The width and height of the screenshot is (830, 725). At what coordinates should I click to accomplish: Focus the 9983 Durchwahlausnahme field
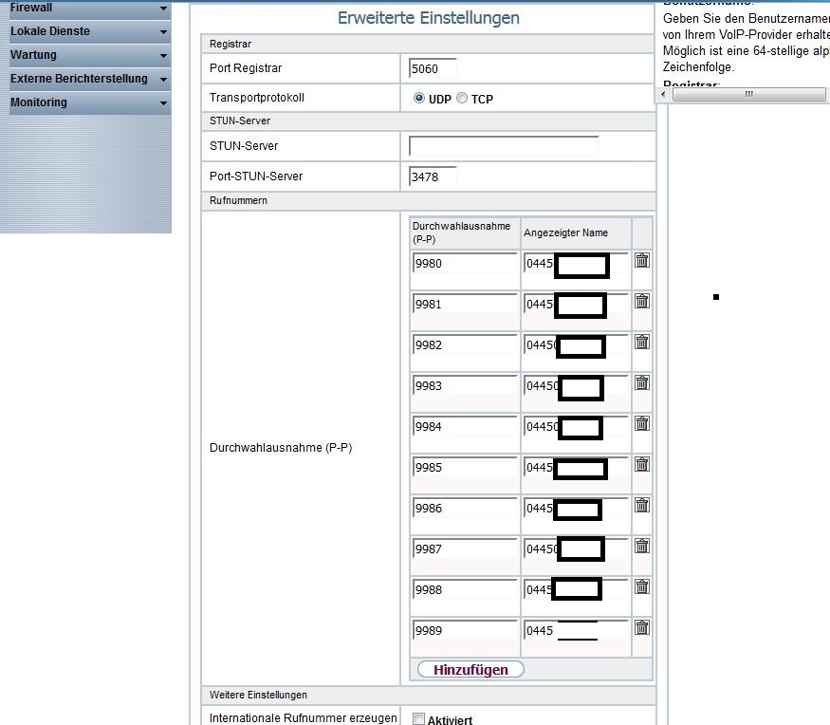465,385
